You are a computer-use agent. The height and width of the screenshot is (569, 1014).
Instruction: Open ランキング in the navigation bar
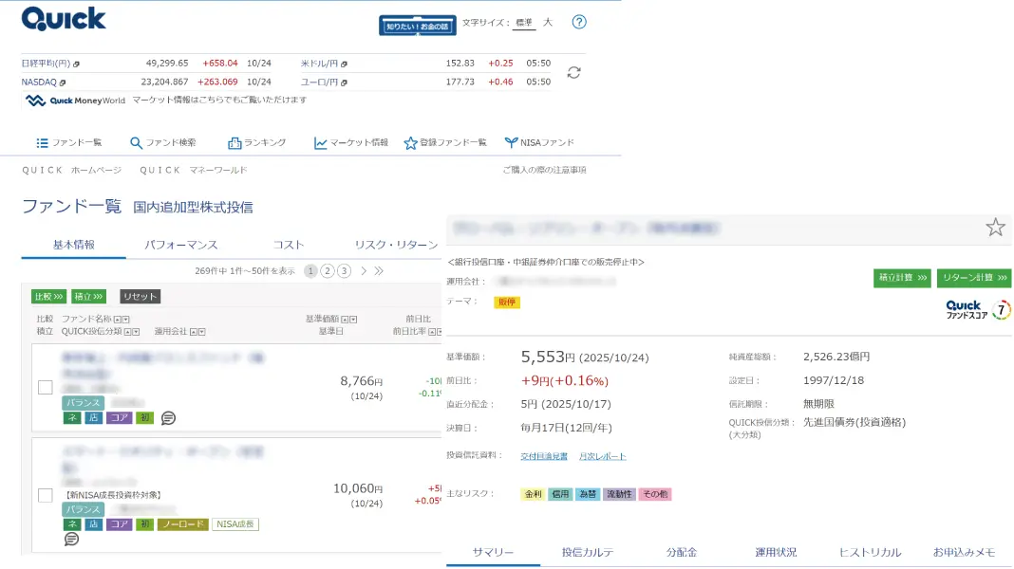click(x=256, y=143)
